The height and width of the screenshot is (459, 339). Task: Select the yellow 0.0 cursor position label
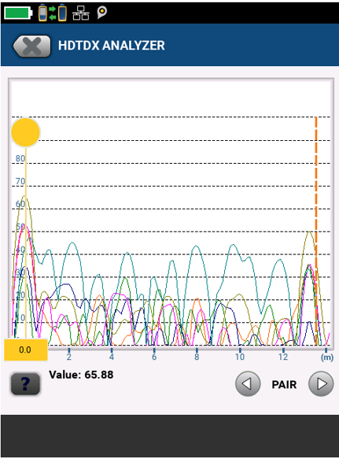[x=26, y=350]
